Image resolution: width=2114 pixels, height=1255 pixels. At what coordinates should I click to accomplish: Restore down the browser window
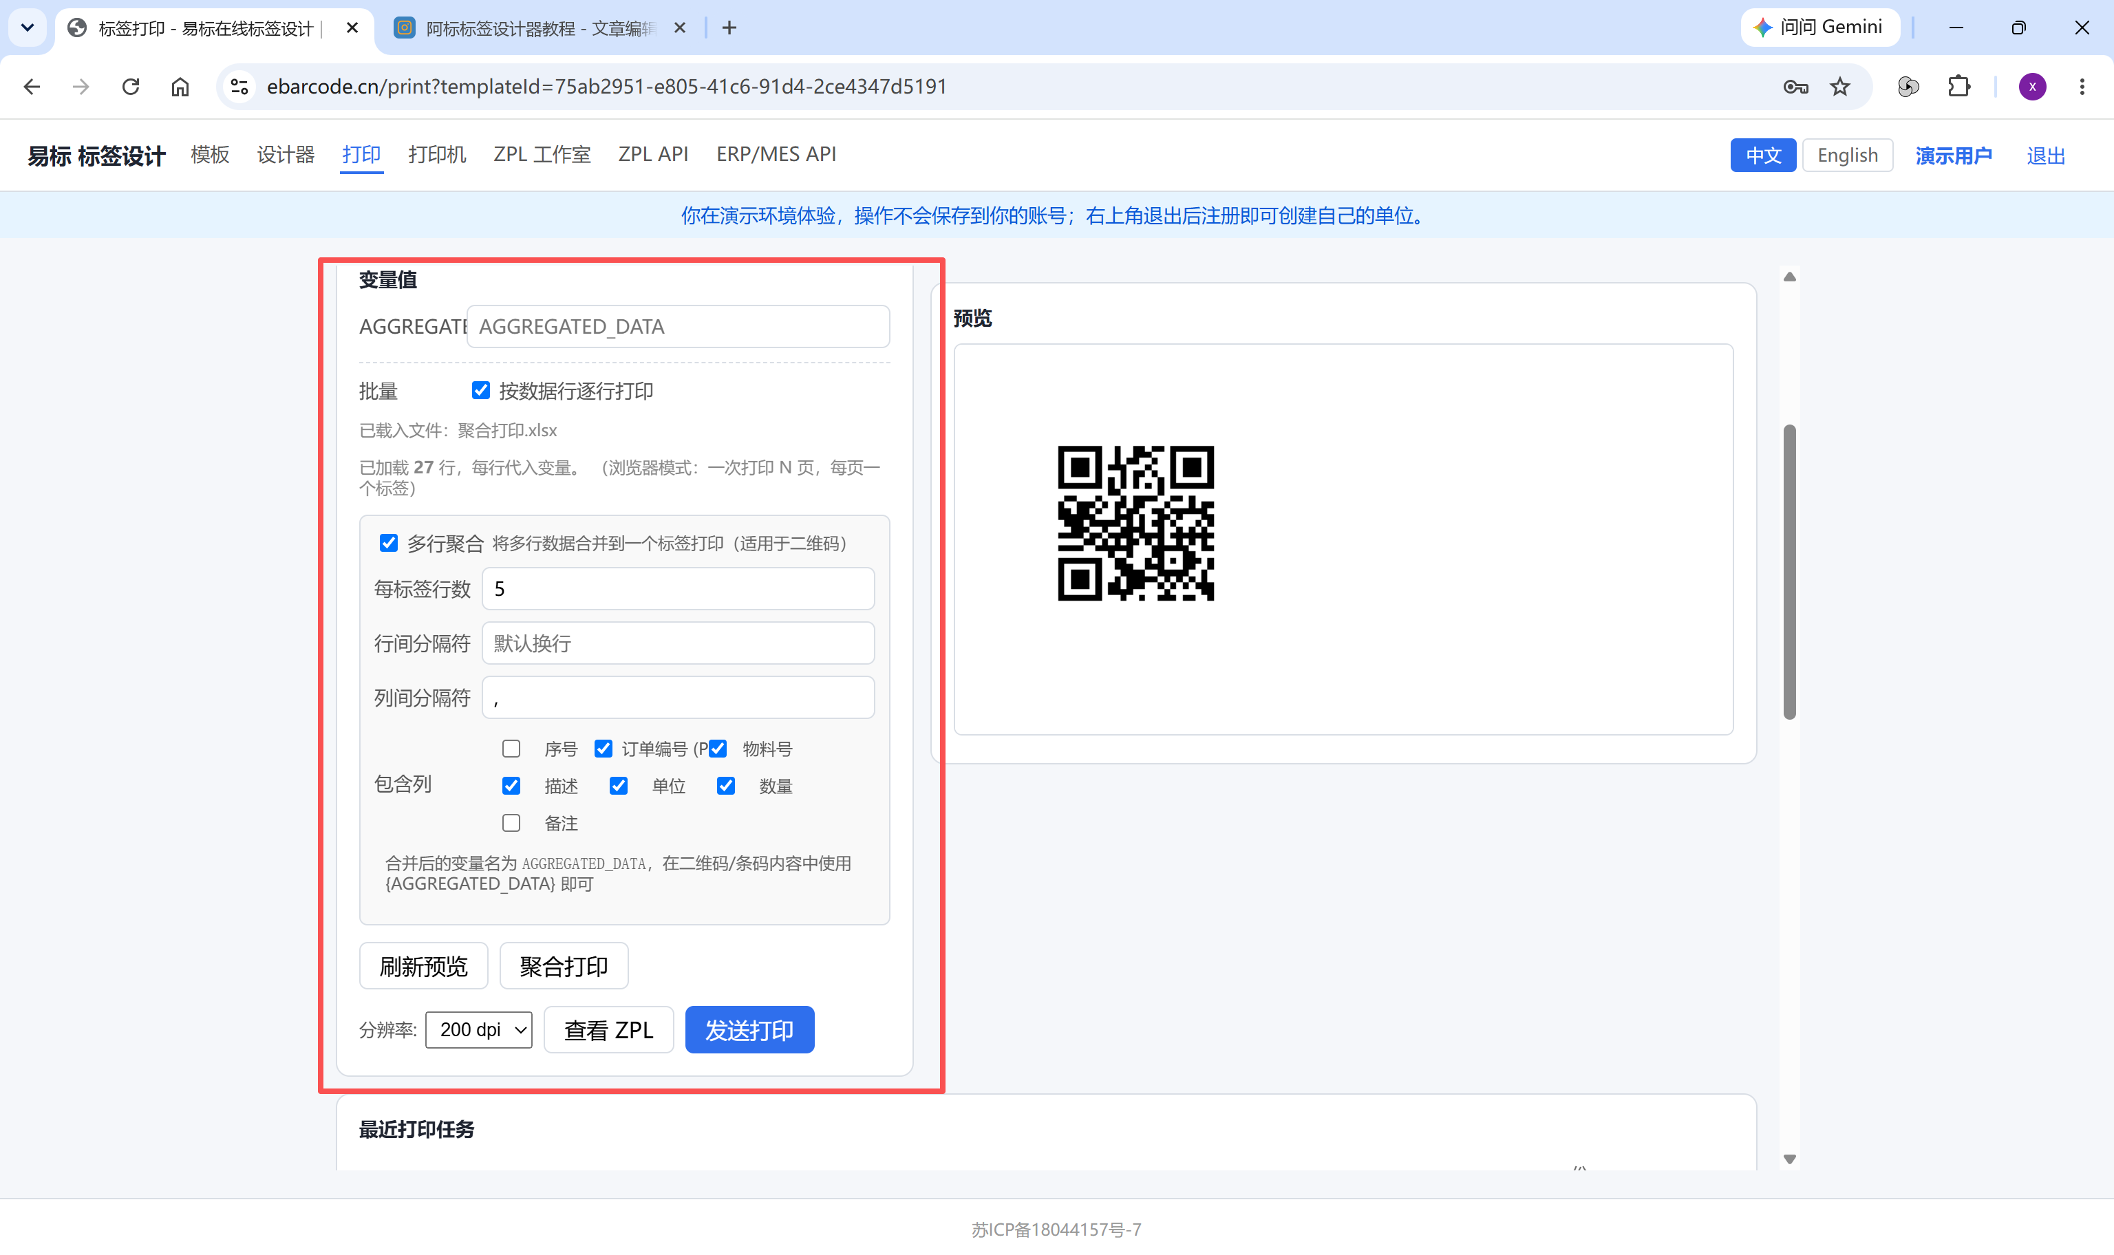pos(2018,28)
